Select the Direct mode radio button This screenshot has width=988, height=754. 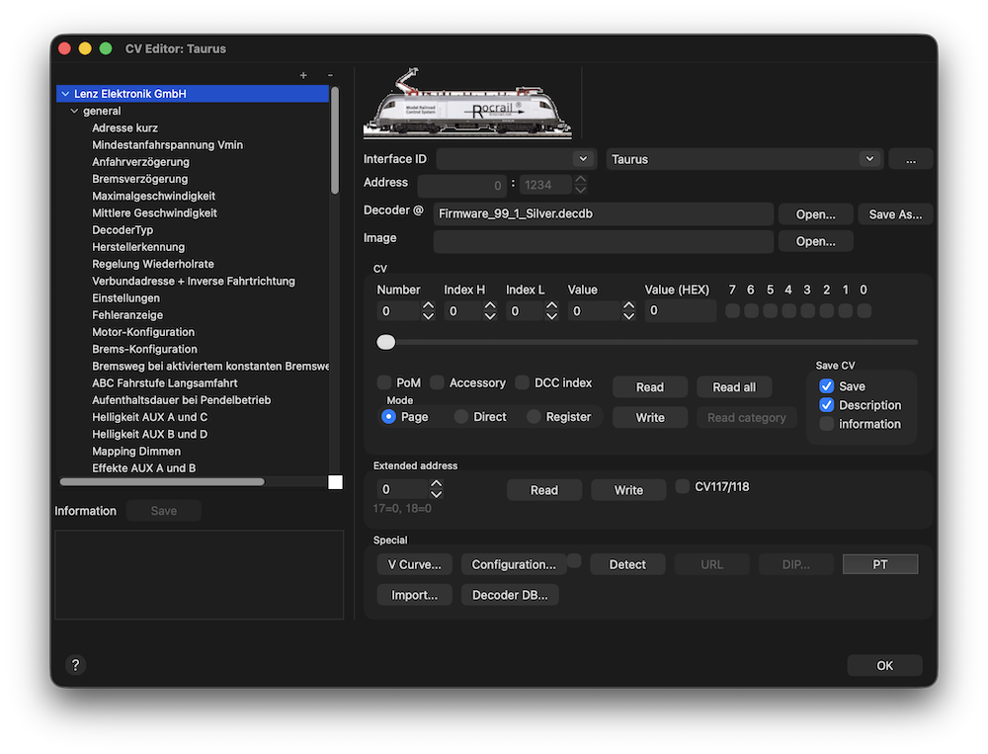[x=461, y=417]
